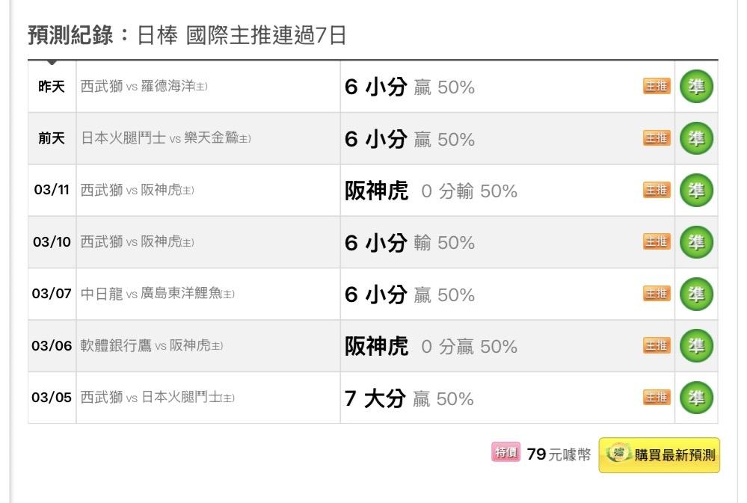Open the 西武獅 vs 羅德海洋 matchup
Viewport: 747px width, 503px height.
point(144,87)
